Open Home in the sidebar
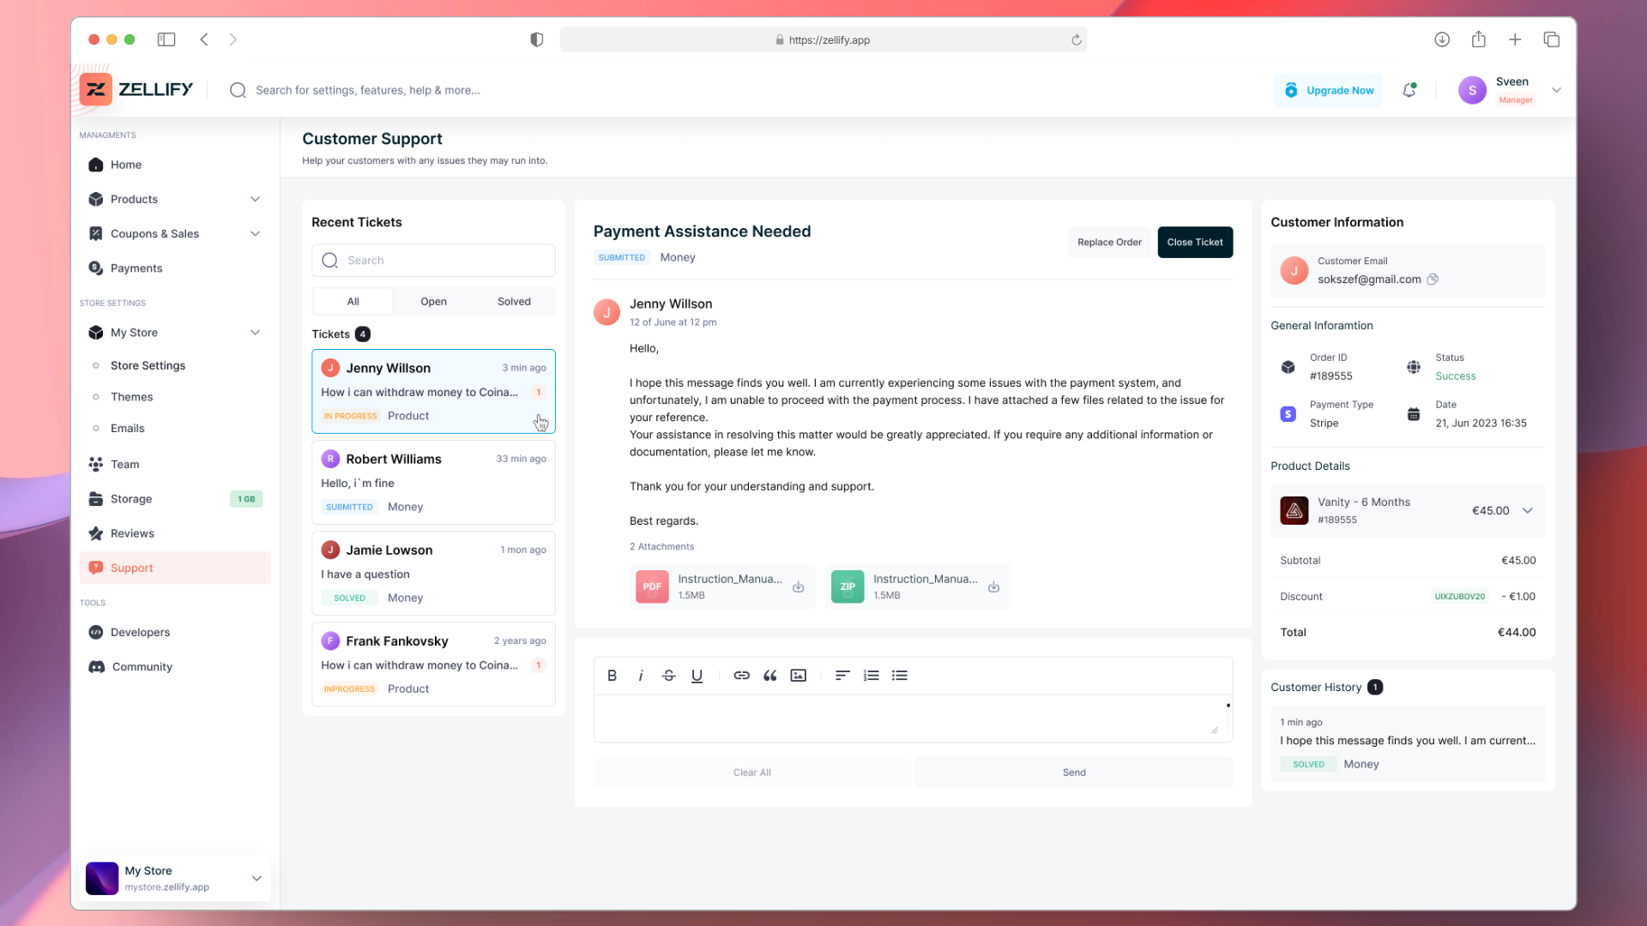Image resolution: width=1647 pixels, height=926 pixels. pos(175,165)
